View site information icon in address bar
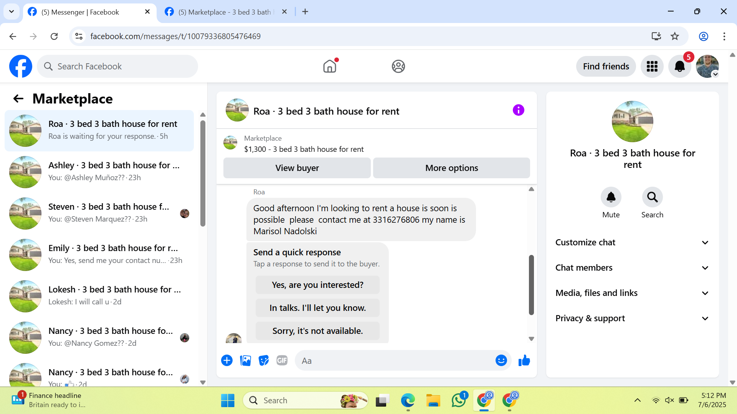The height and width of the screenshot is (414, 737). point(79,36)
